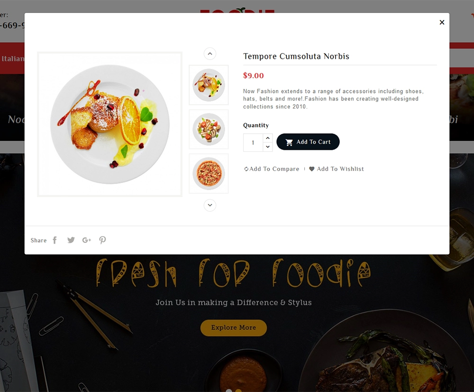Image resolution: width=474 pixels, height=392 pixels.
Task: Show previous thumbnails with up chevron
Action: (210, 54)
